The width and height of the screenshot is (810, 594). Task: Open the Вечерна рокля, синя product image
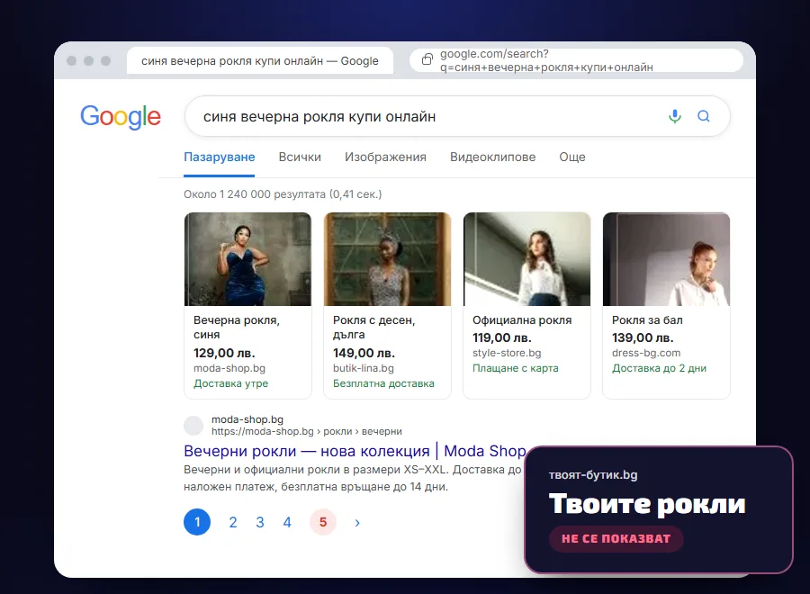pyautogui.click(x=248, y=259)
